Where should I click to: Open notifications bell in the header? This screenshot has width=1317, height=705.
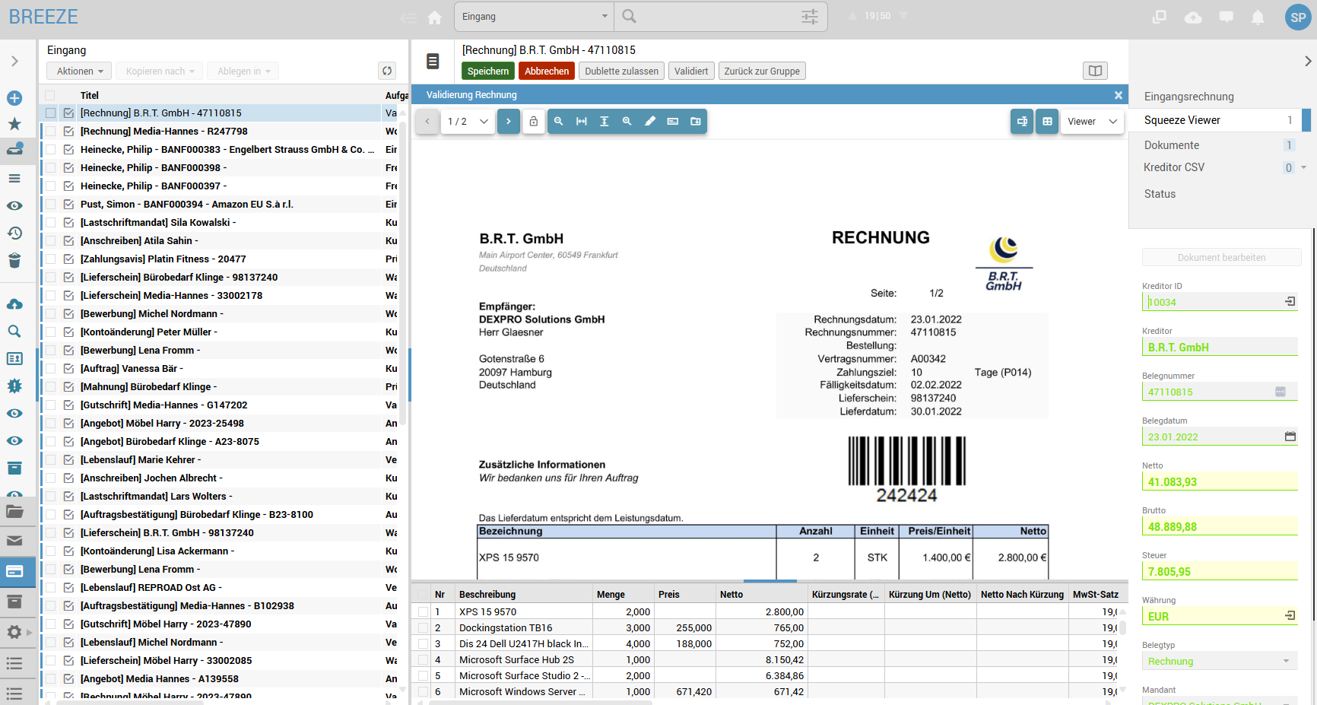(1258, 17)
